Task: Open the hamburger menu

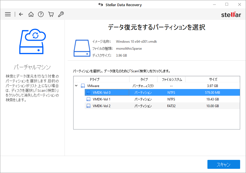Action: click(x=8, y=14)
